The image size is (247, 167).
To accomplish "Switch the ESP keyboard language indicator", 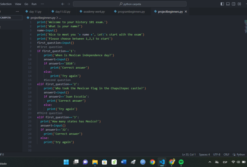I will click(225, 162).
